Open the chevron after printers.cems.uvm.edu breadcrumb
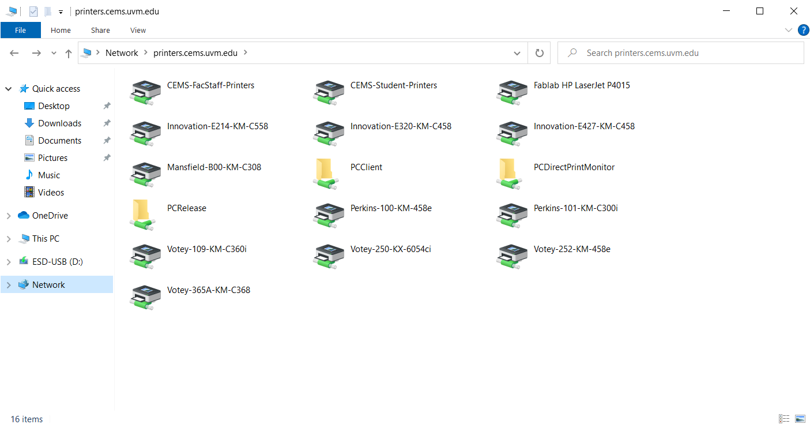 pos(246,53)
